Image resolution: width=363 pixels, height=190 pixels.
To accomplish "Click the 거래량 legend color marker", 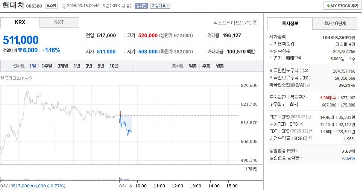I will 246,169.
